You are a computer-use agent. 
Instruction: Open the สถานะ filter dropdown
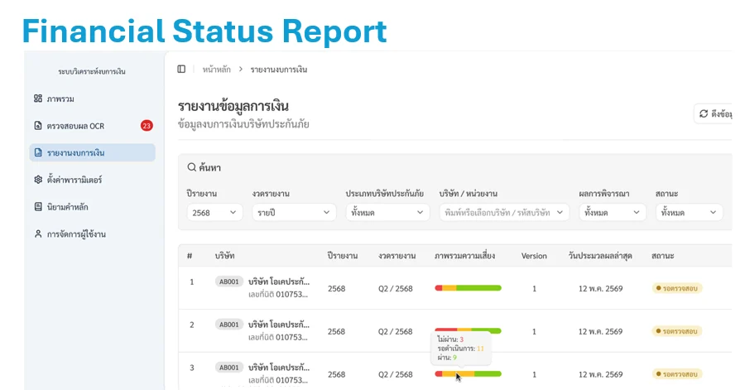pyautogui.click(x=689, y=213)
